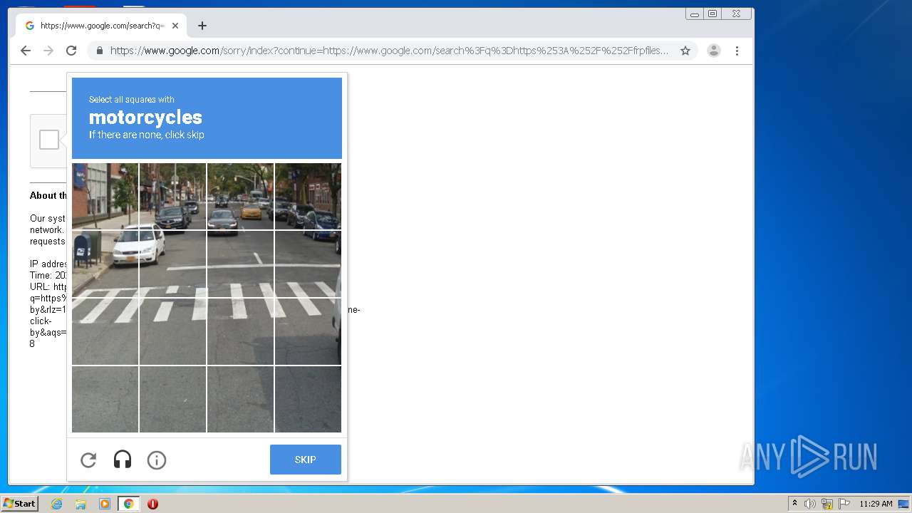The width and height of the screenshot is (912, 513).
Task: Open the Chrome profile avatar icon
Action: [714, 51]
